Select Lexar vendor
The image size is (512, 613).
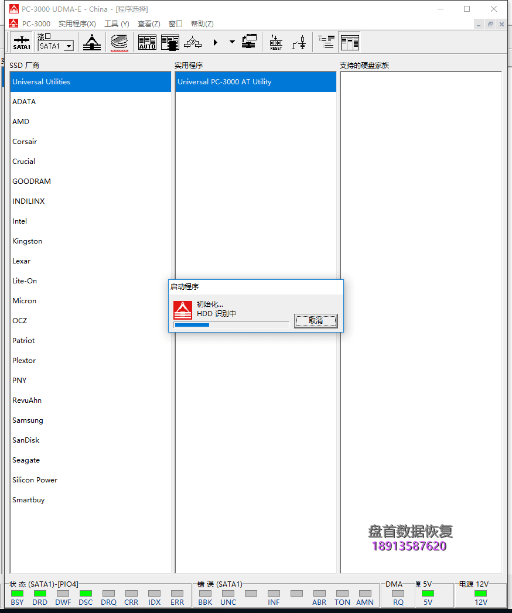[x=90, y=261]
